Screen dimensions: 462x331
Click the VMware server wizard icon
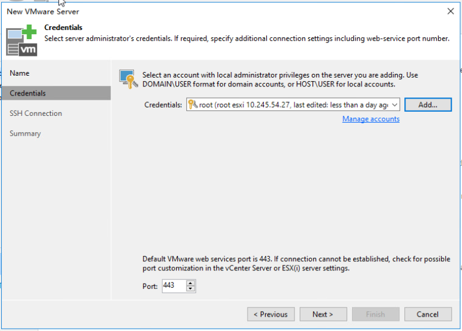[22, 40]
